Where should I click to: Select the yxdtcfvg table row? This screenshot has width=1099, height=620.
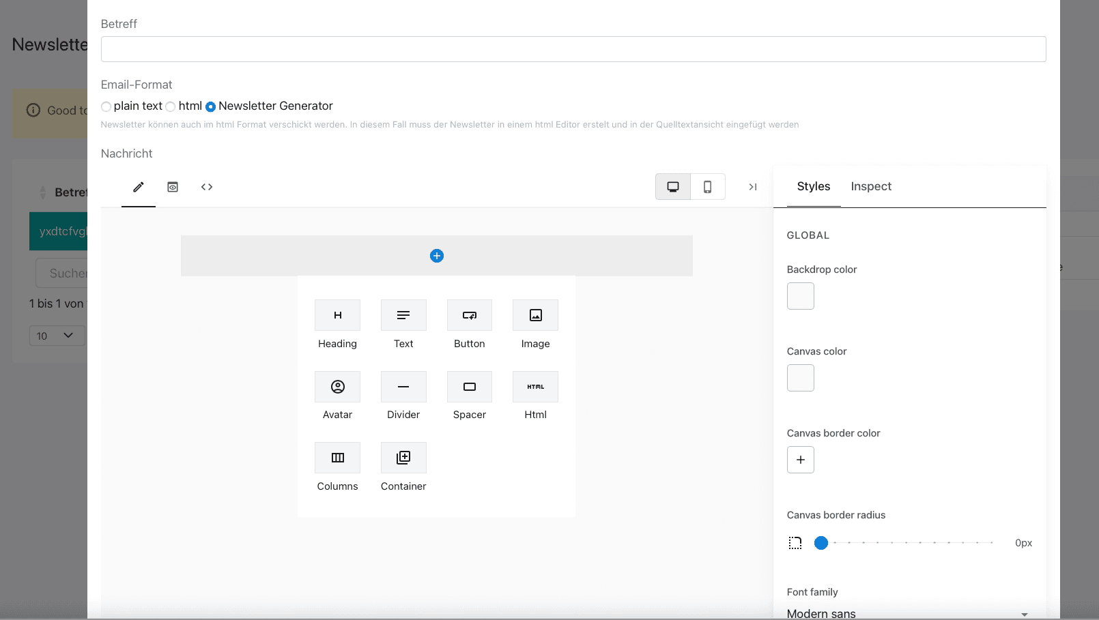click(x=59, y=231)
